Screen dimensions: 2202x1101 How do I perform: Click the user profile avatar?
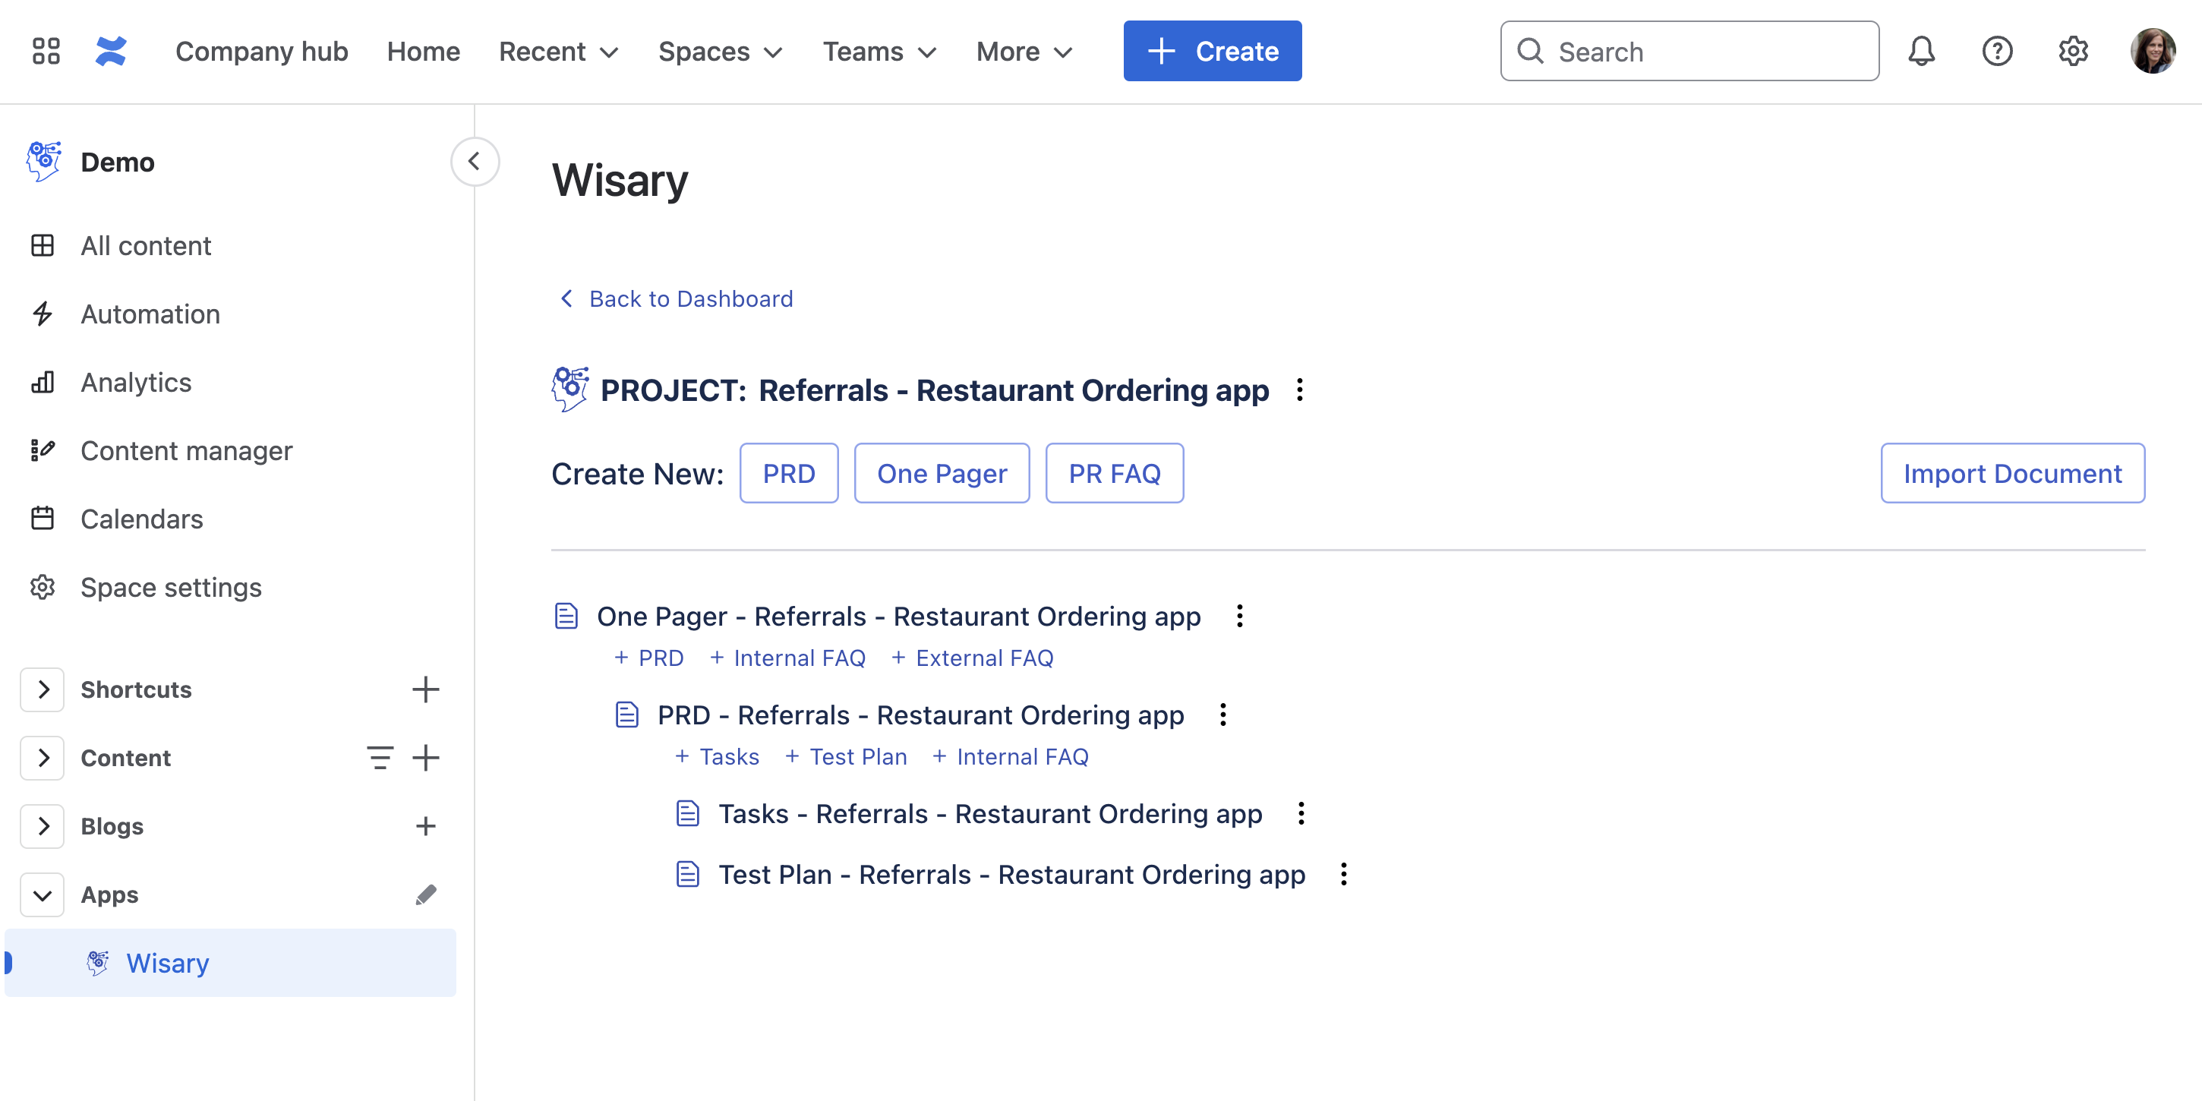pos(2152,52)
